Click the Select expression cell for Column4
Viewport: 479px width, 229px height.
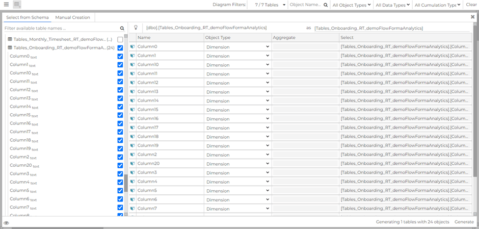point(406,182)
